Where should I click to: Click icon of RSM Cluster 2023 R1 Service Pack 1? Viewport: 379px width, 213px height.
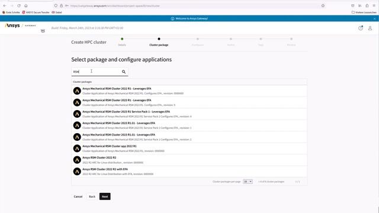coord(77,114)
